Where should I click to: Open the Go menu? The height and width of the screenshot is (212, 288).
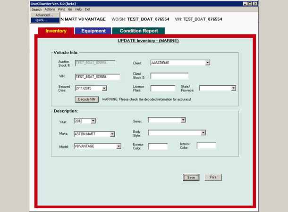click(70, 9)
